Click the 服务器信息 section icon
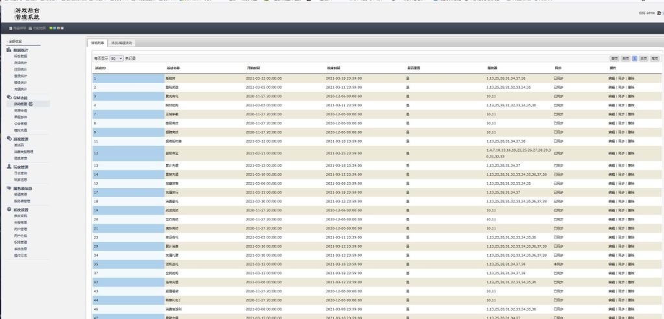664x319 pixels. click(x=9, y=188)
